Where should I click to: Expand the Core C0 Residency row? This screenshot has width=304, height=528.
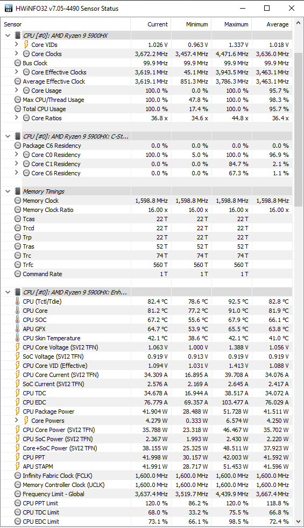(x=17, y=155)
